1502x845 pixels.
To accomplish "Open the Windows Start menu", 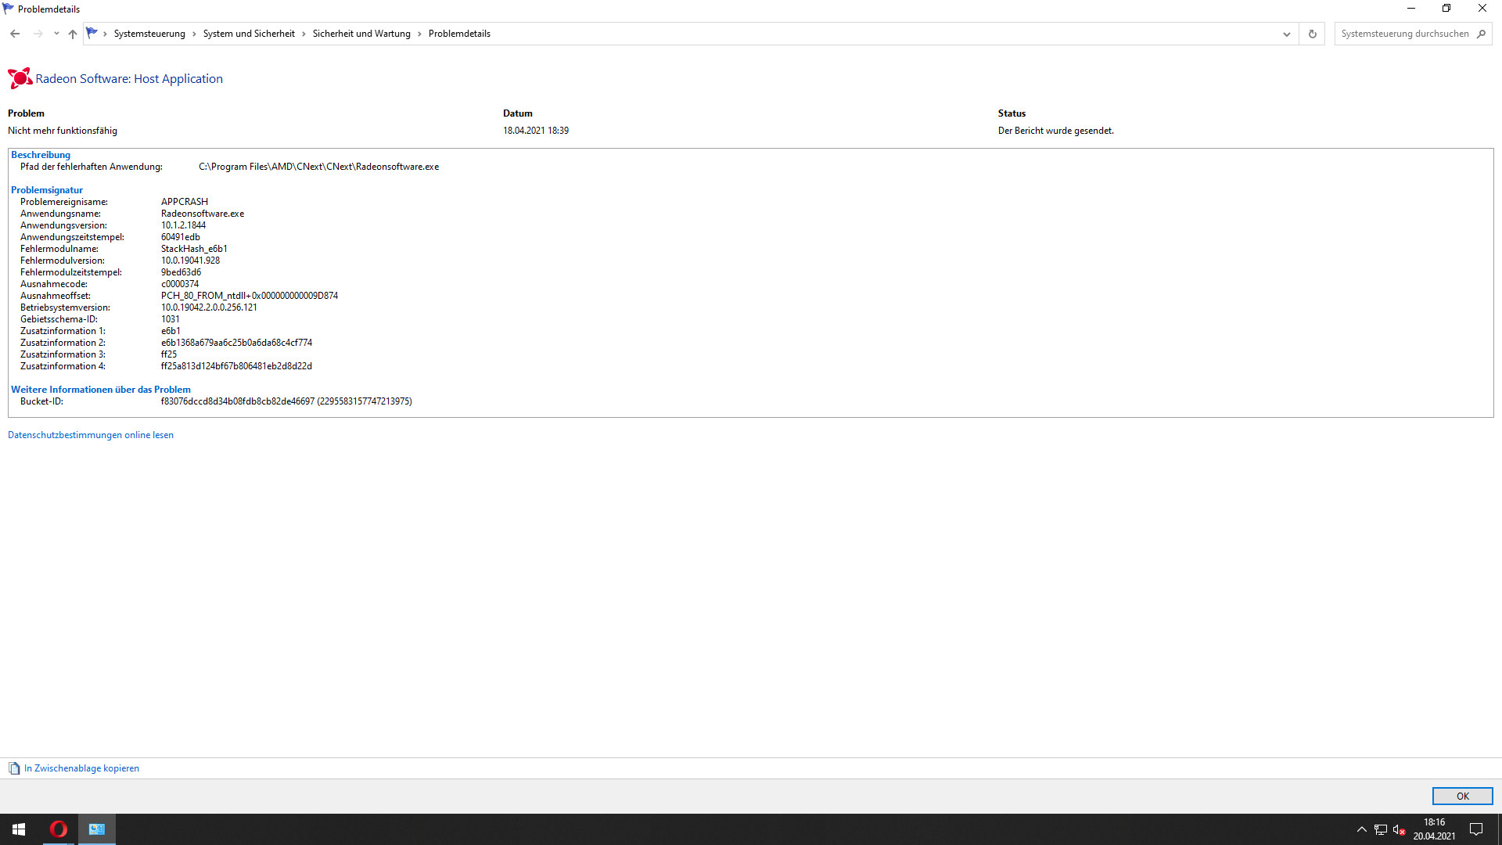I will click(19, 829).
